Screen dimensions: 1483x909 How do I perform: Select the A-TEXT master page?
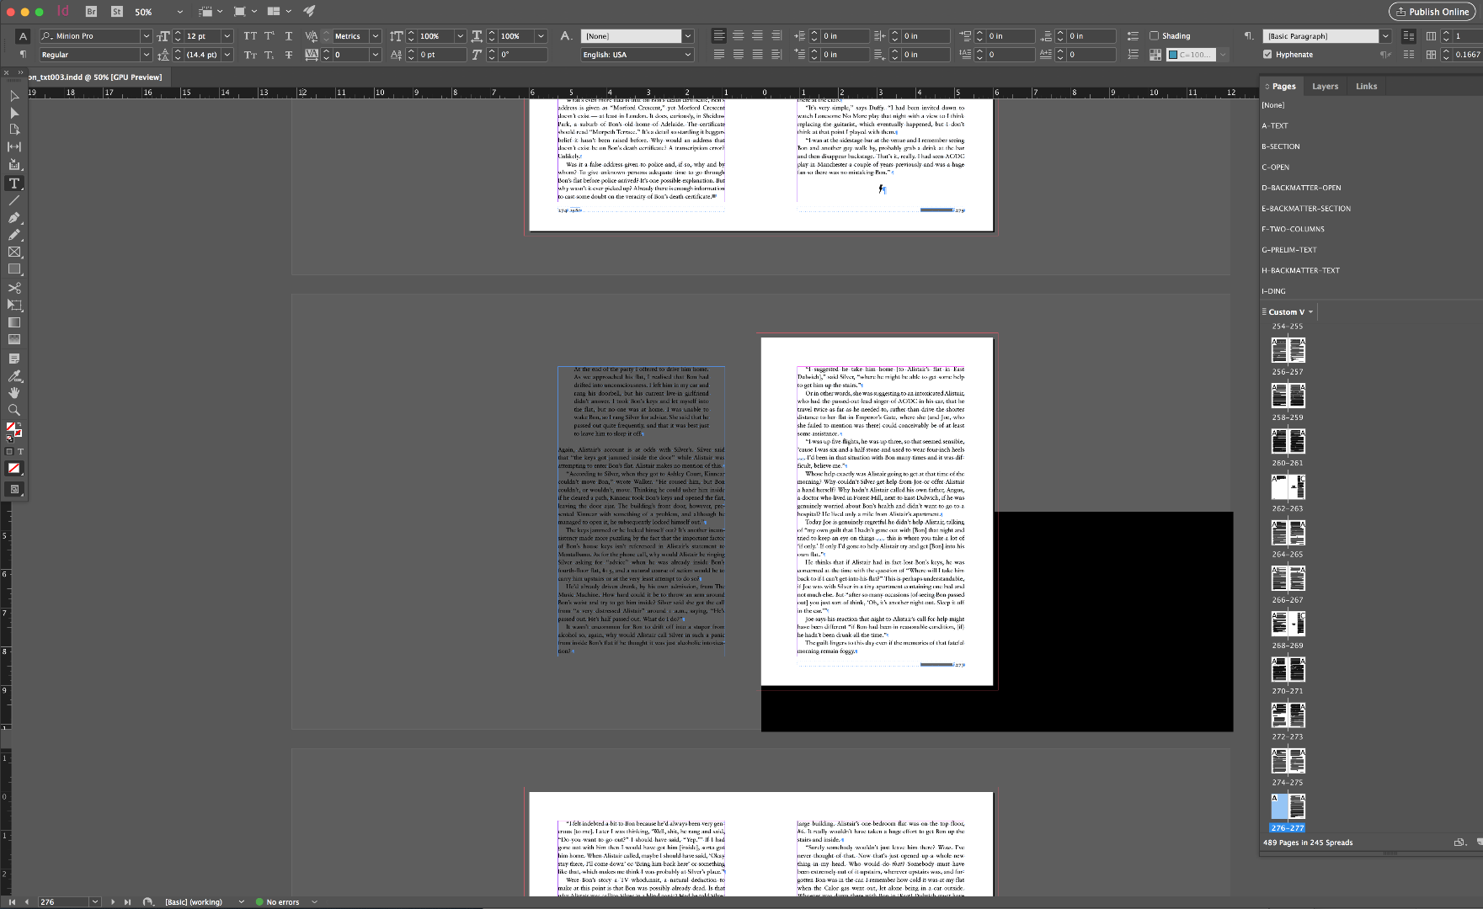pos(1274,125)
